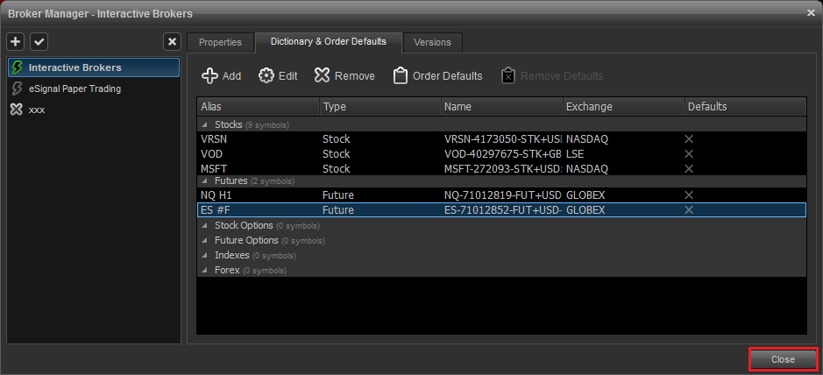This screenshot has width=823, height=375.
Task: Click the eSignal Paper Trading icon
Action: 18,88
